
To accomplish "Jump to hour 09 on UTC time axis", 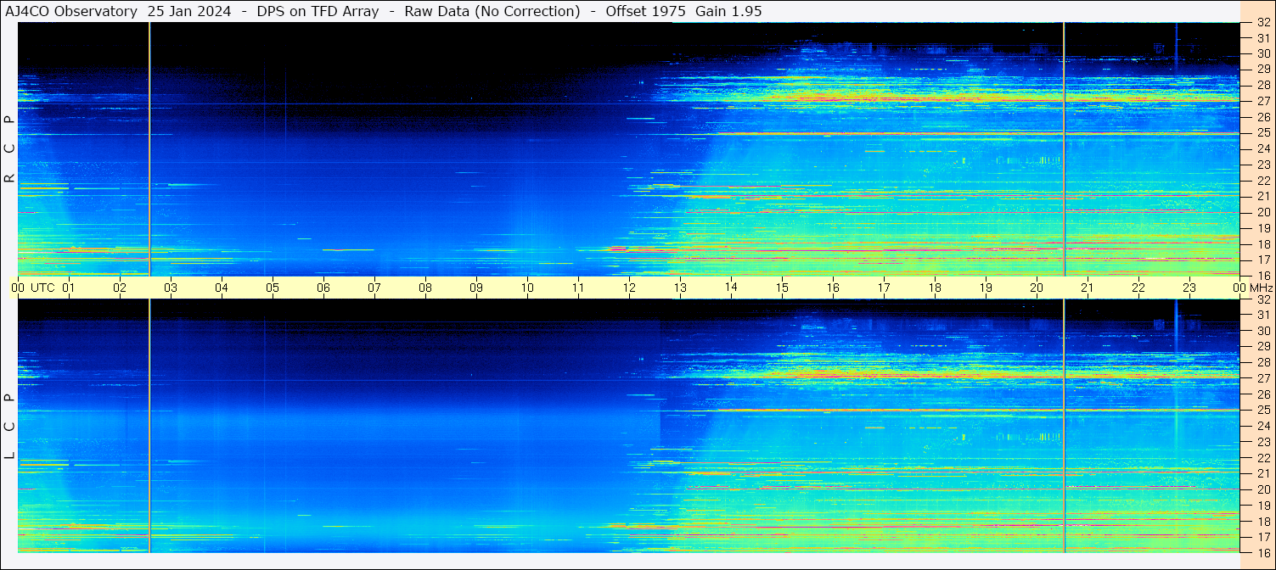I will 476,288.
